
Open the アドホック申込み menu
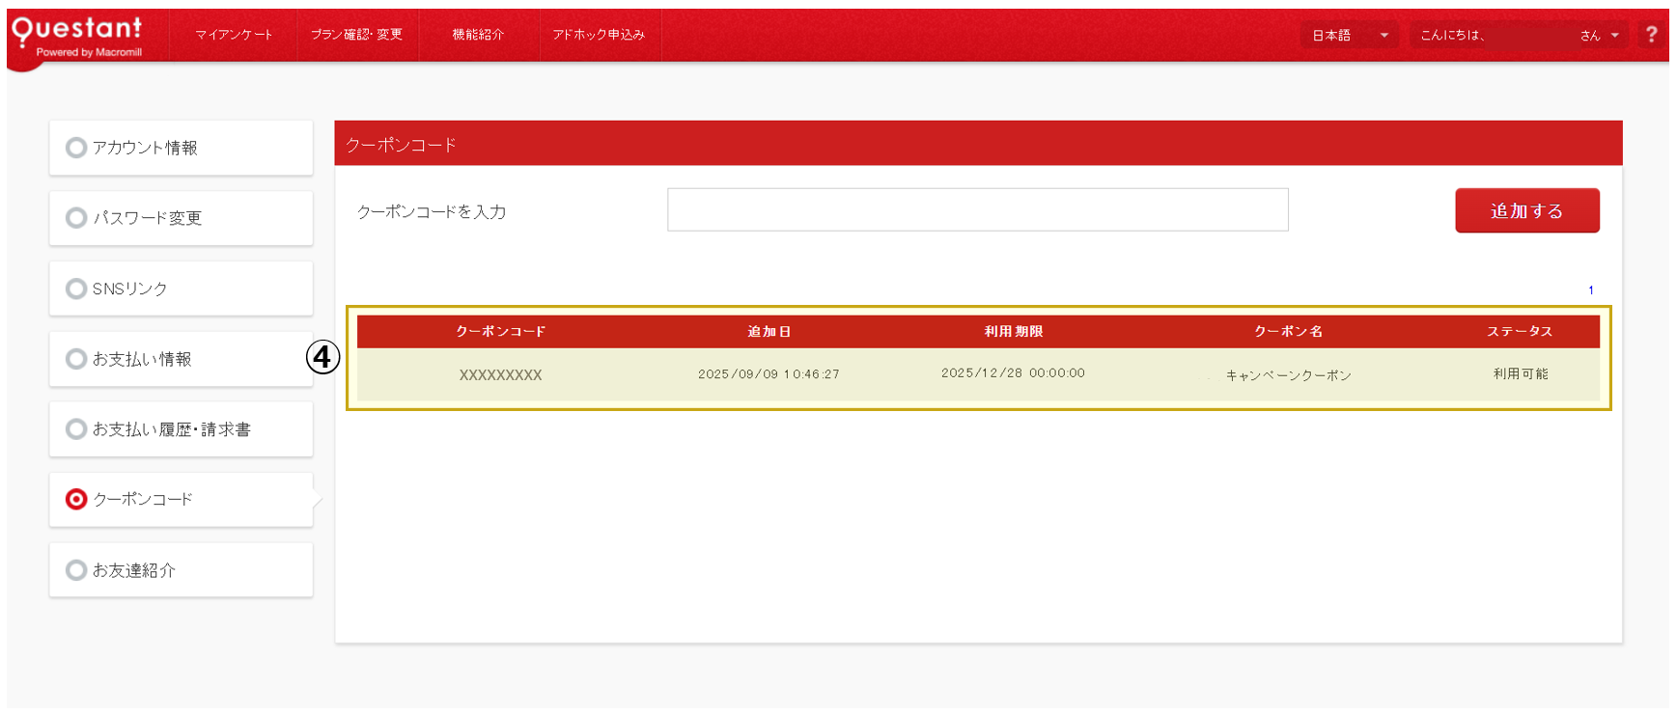tap(599, 35)
